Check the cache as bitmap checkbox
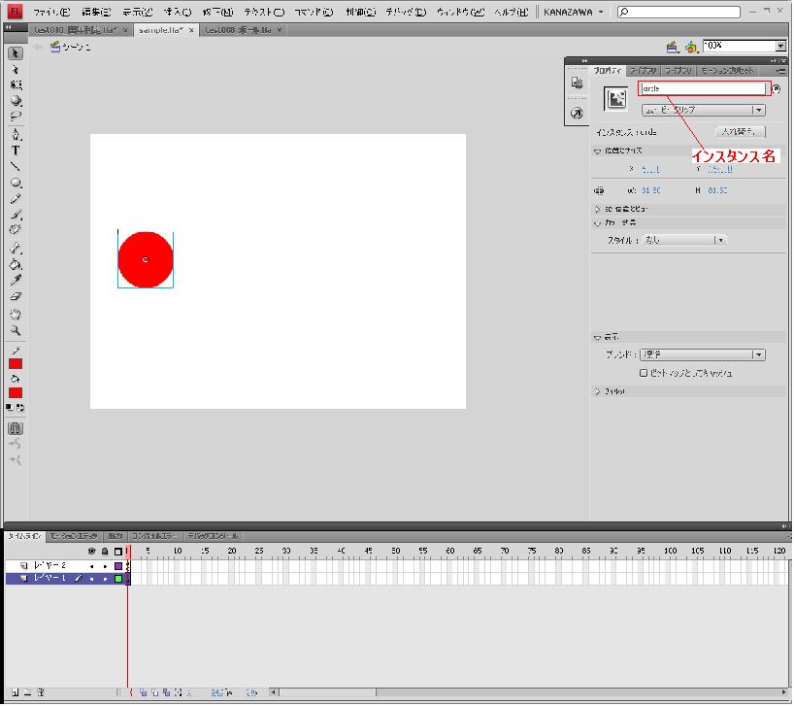794x706 pixels. [644, 373]
